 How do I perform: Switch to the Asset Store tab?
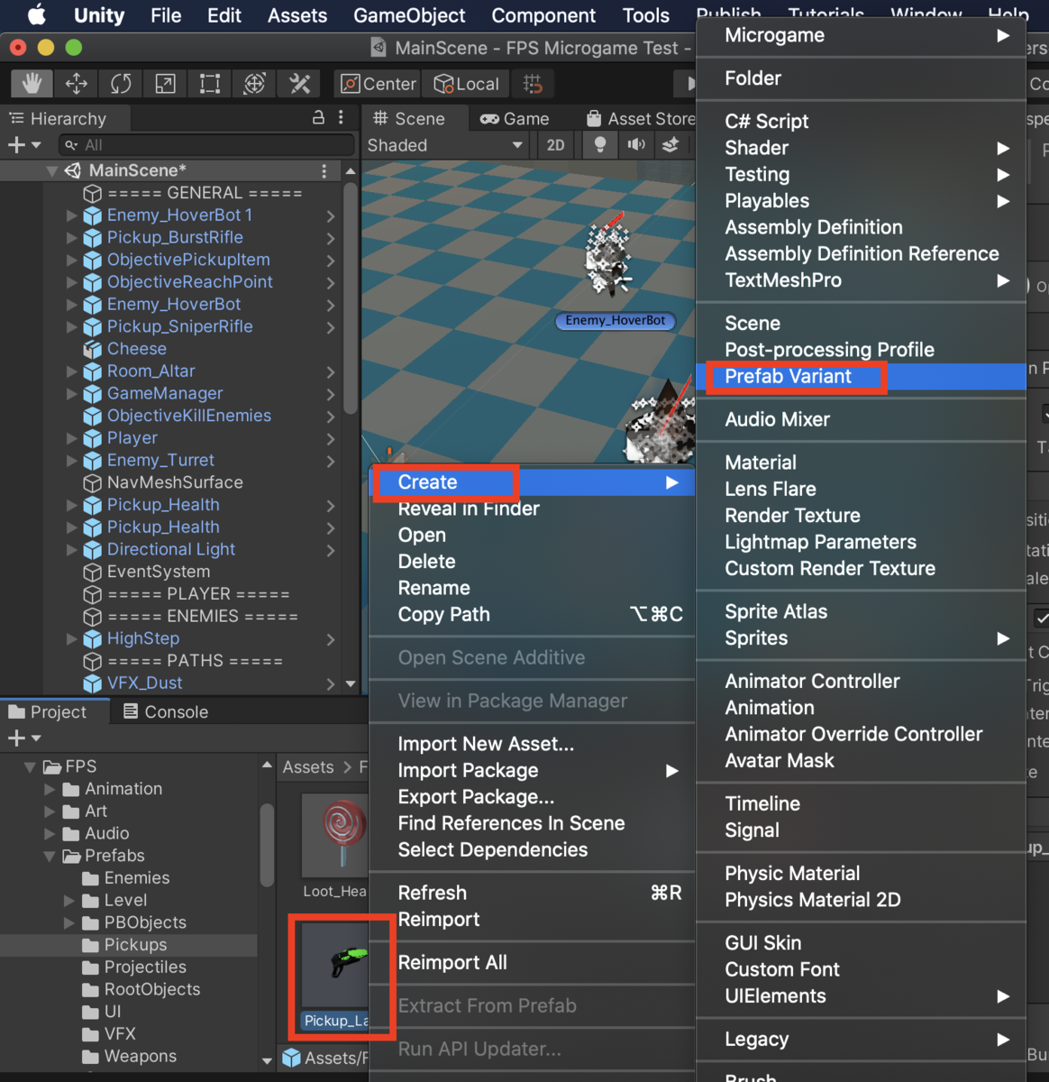click(x=641, y=118)
